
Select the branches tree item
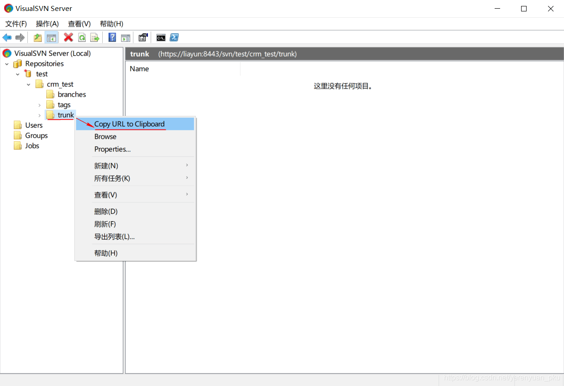pyautogui.click(x=72, y=94)
